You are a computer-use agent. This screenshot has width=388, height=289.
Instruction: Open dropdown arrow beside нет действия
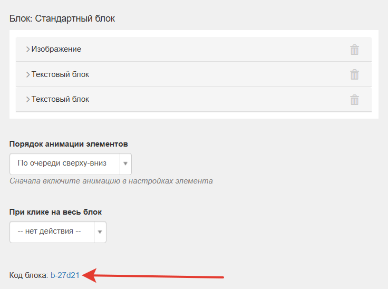[x=100, y=232]
